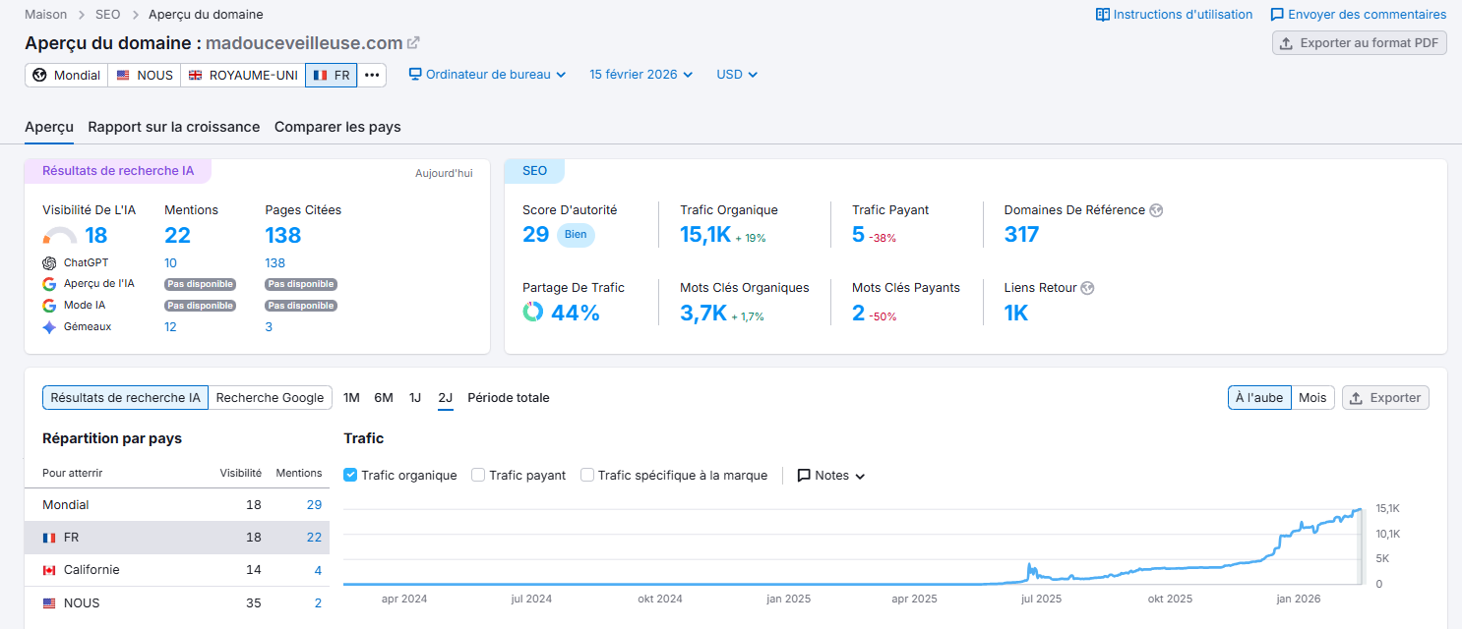
Task: Click the info icon beside Liens Retour
Action: coord(1087,287)
